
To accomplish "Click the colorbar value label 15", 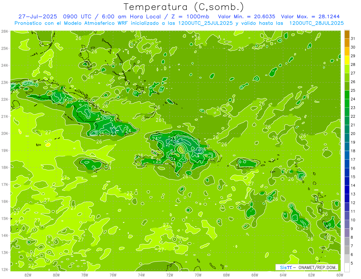I will 353,177.
